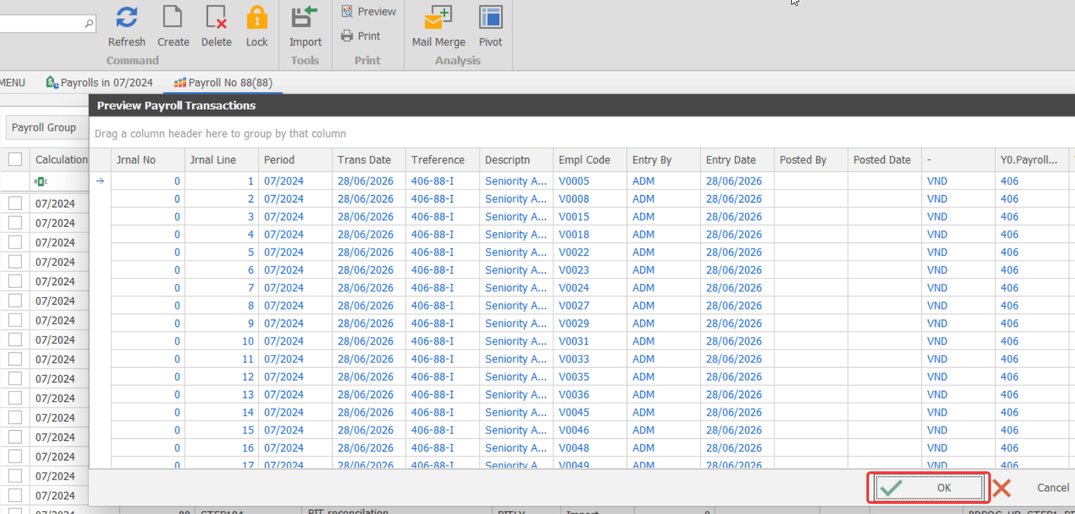1075x514 pixels.
Task: Switch to the Payrolls in 07/2024 tab
Action: tap(100, 83)
